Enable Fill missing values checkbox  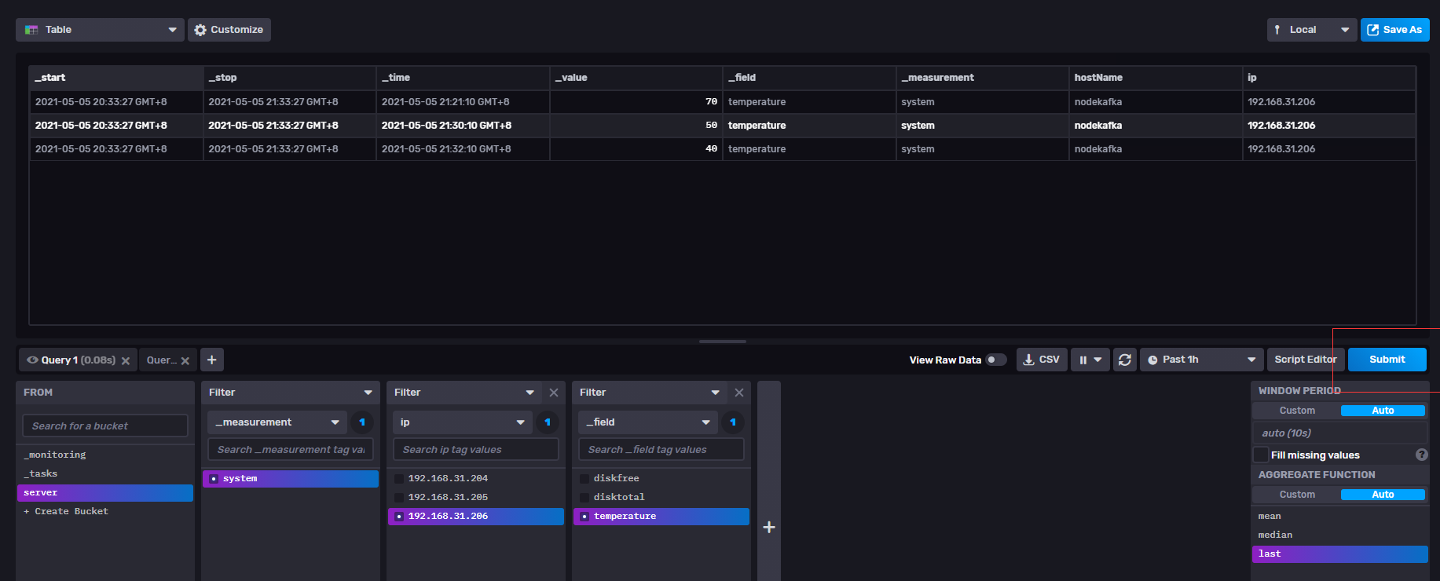[1261, 455]
